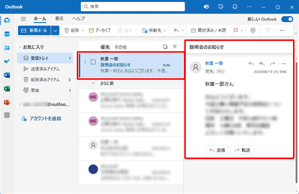Open the title bar more options ellipsis

(x=249, y=7)
